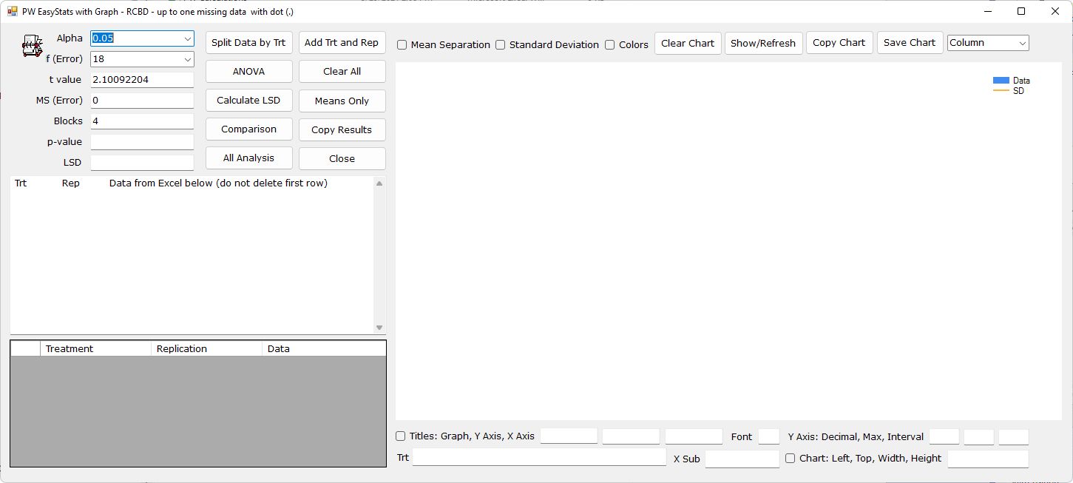
Task: Click the blue Data legend swatch
Action: click(1001, 80)
